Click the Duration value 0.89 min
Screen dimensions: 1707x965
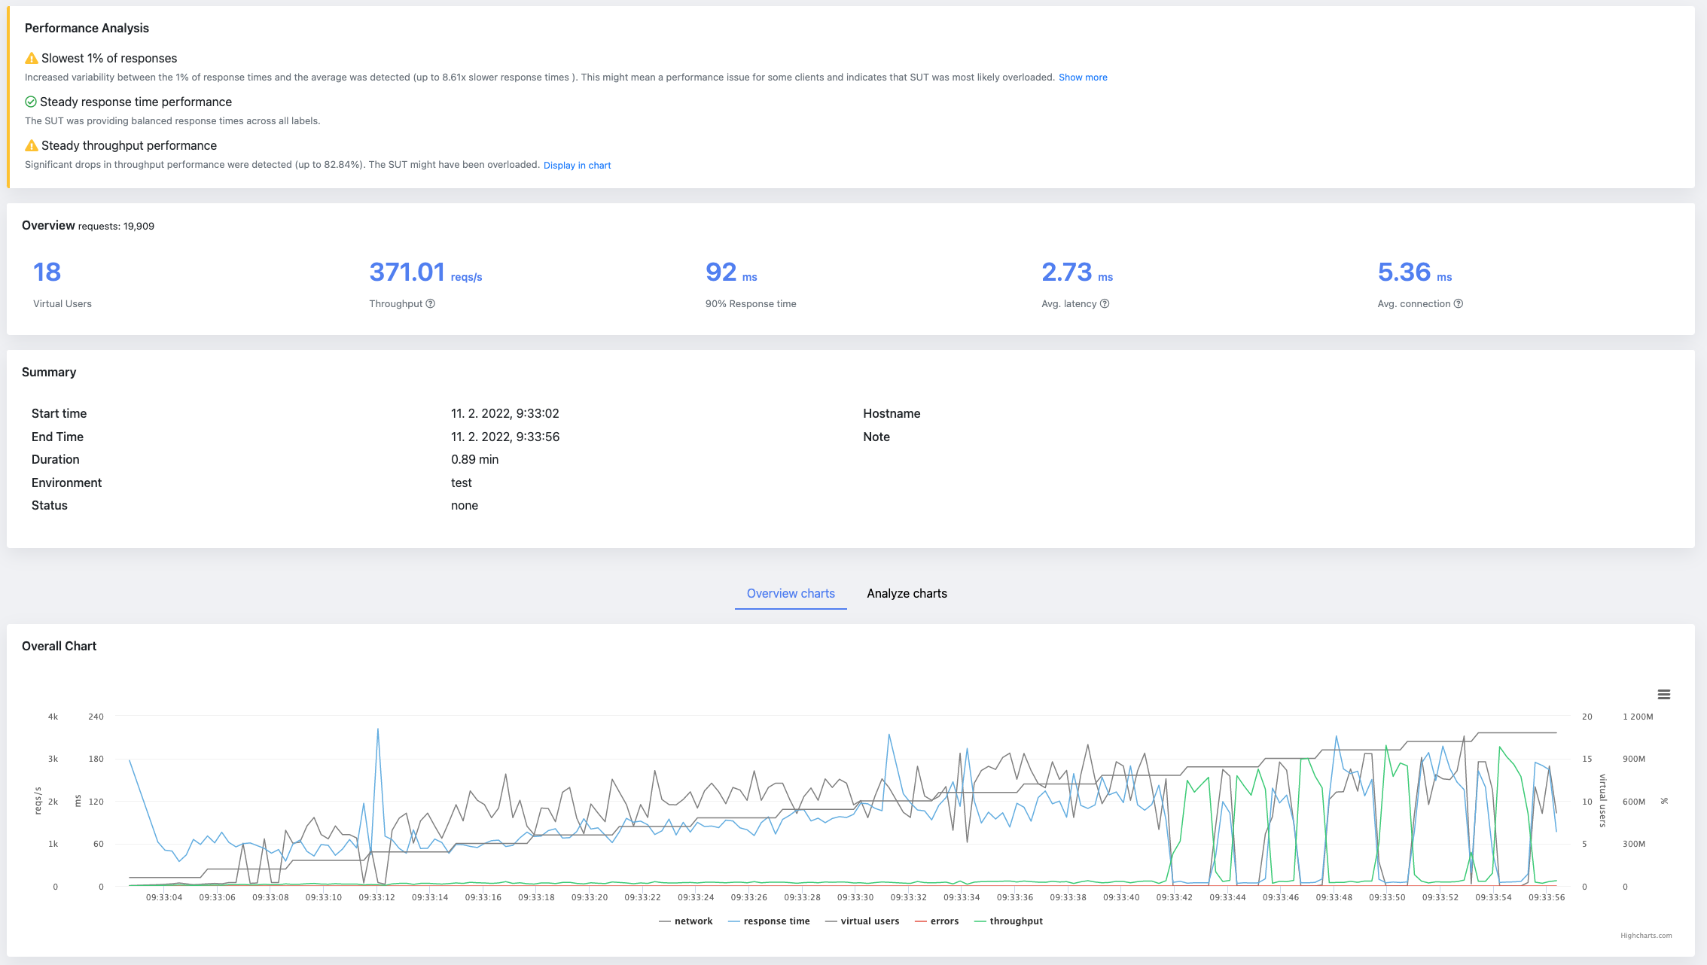pyautogui.click(x=474, y=460)
